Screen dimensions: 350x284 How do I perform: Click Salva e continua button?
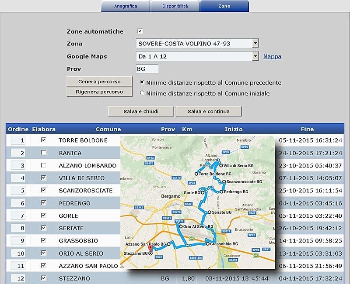tap(209, 111)
